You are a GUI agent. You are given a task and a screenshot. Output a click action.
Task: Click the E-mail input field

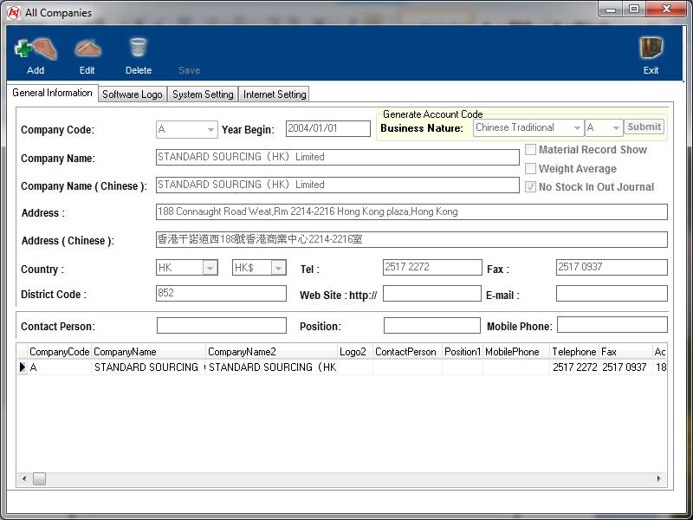click(612, 294)
